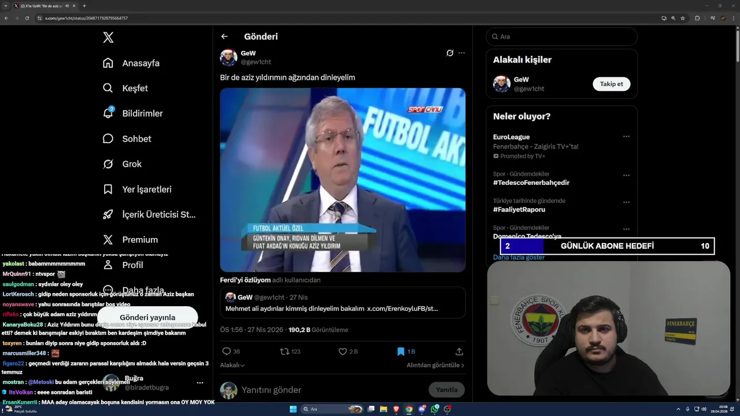Open Grok from sidebar
This screenshot has height=416, width=740.
[x=122, y=164]
